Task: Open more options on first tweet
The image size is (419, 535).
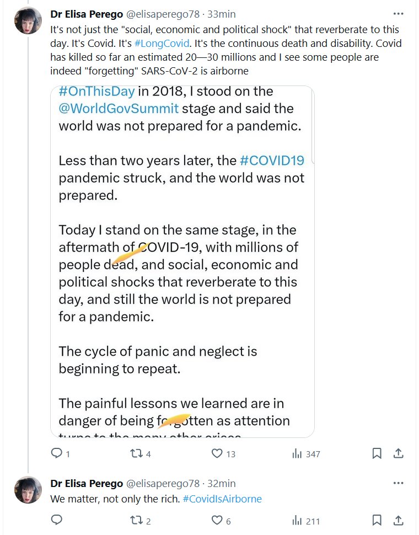Action: tap(398, 13)
